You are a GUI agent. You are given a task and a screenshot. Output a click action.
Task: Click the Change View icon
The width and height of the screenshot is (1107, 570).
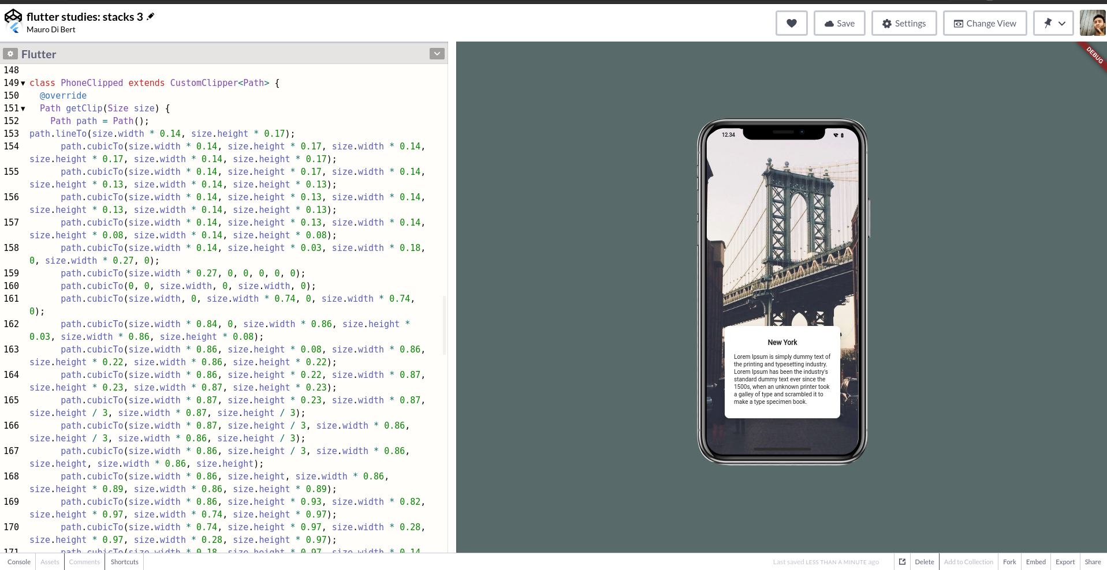(959, 23)
